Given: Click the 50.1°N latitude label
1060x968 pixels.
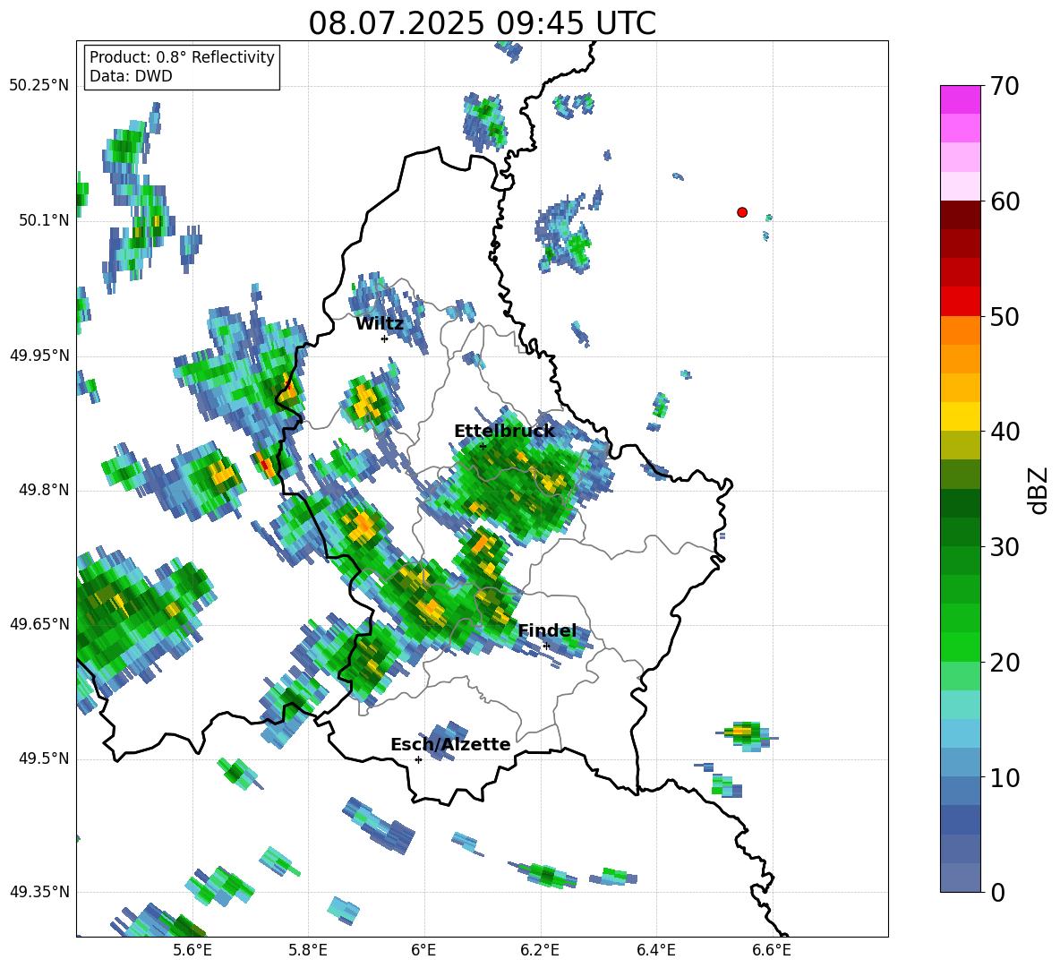Looking at the screenshot, I should (x=44, y=220).
